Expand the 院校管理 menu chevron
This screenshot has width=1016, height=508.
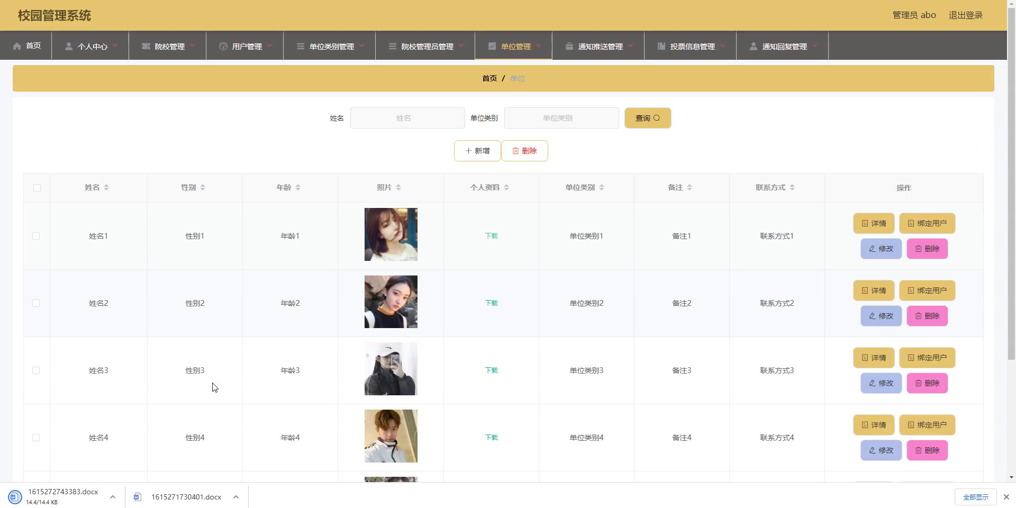coord(193,46)
